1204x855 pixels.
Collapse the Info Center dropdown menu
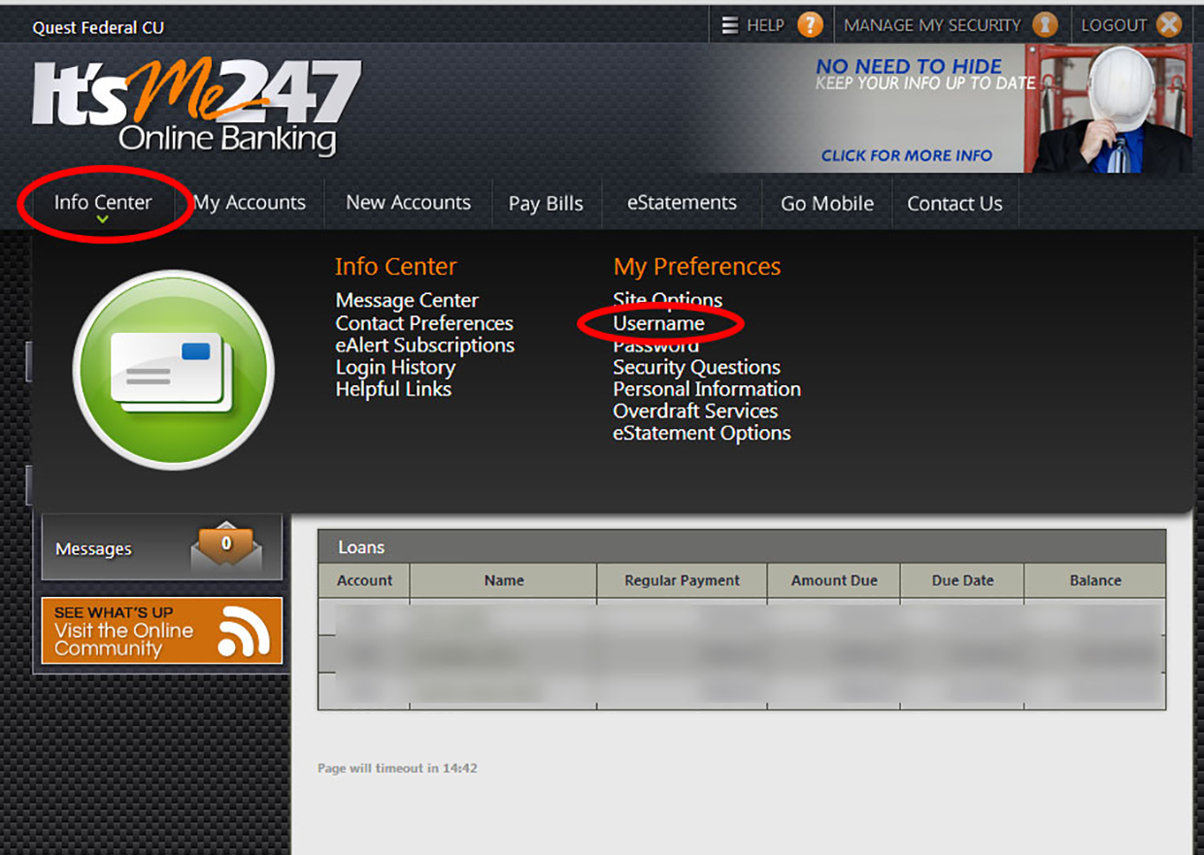point(103,204)
